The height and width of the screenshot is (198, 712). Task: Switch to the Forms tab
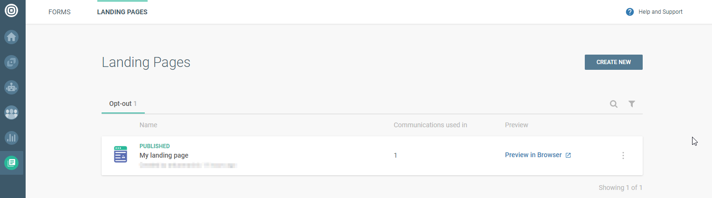tap(59, 12)
